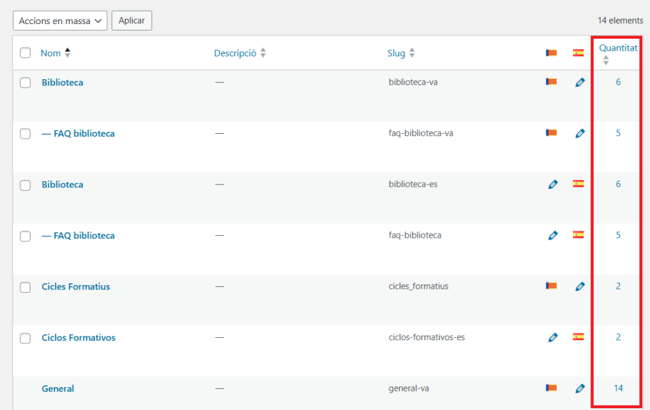
Task: Click the Valencian flag icon in table header
Action: [x=551, y=53]
